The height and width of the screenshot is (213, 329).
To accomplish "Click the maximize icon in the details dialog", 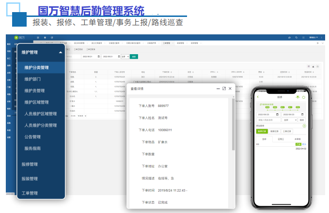I will pos(224,89).
